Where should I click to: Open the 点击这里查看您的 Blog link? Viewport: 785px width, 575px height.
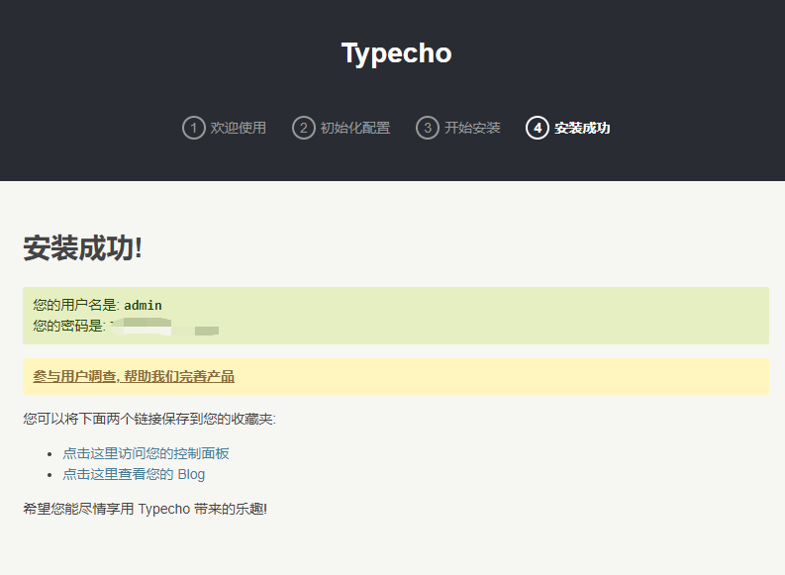[134, 474]
